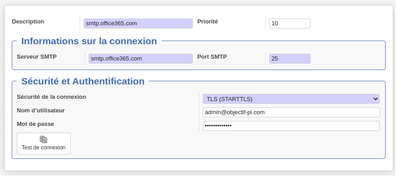Click the Port SMTP label

212,57
